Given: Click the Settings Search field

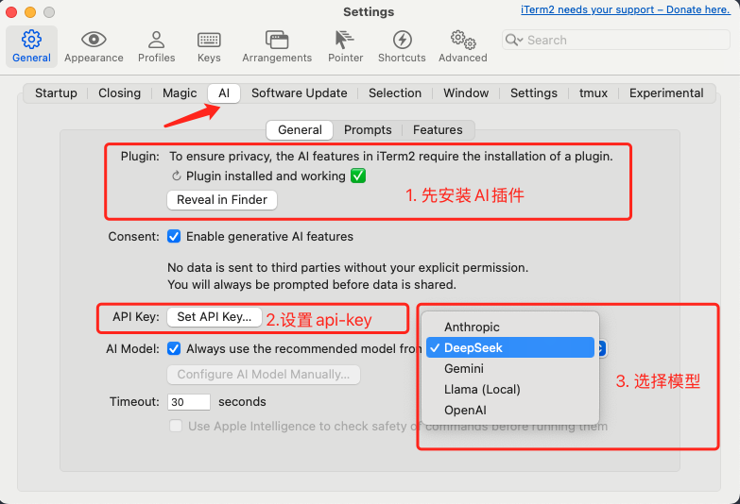Looking at the screenshot, I should pyautogui.click(x=616, y=40).
